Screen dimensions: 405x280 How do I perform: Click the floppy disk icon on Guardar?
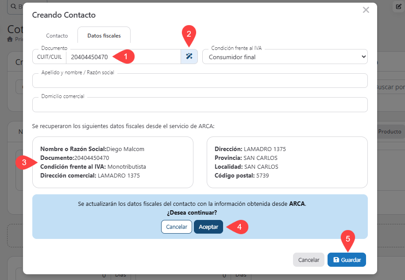pyautogui.click(x=336, y=260)
